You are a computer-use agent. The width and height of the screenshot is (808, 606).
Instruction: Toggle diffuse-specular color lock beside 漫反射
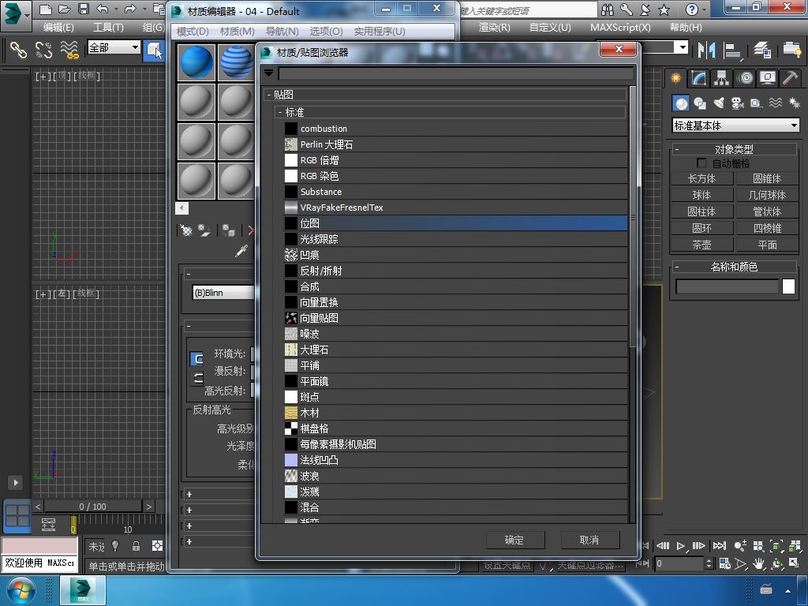tap(196, 379)
